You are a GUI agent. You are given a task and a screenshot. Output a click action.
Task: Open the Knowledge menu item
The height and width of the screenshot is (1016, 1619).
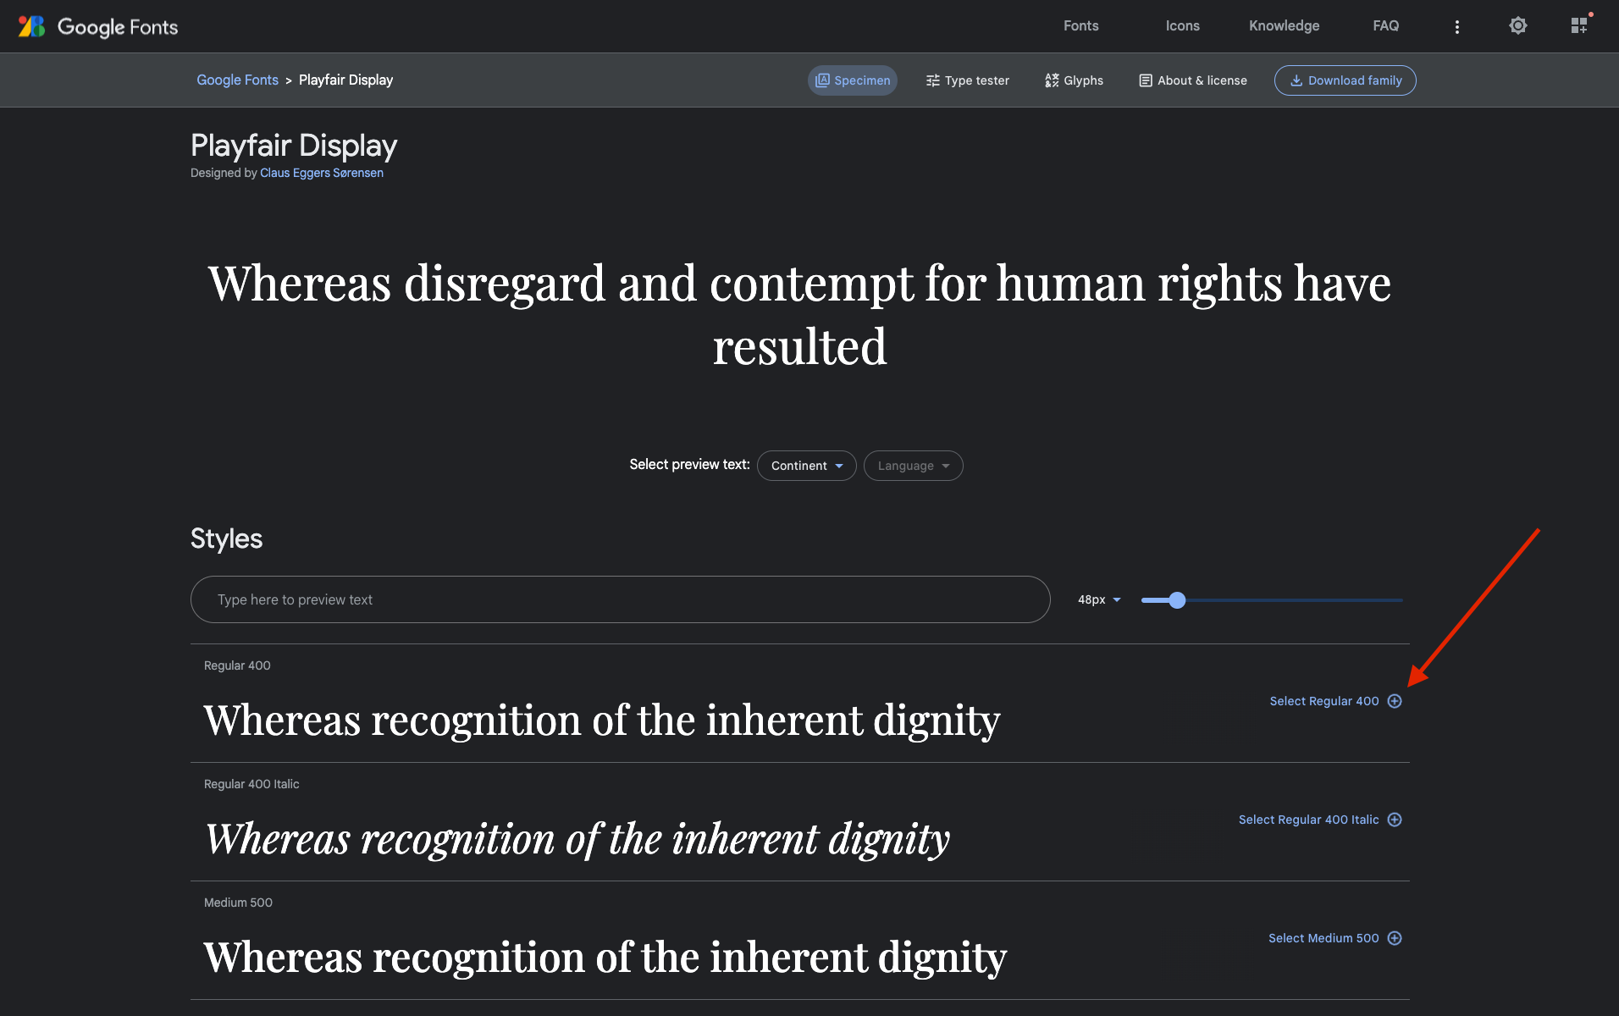click(1285, 26)
